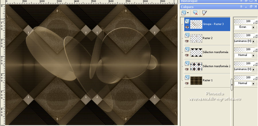This screenshot has height=126, width=258.
Task: Adjust opacity slider of Sélection transformée
Action: click(244, 49)
